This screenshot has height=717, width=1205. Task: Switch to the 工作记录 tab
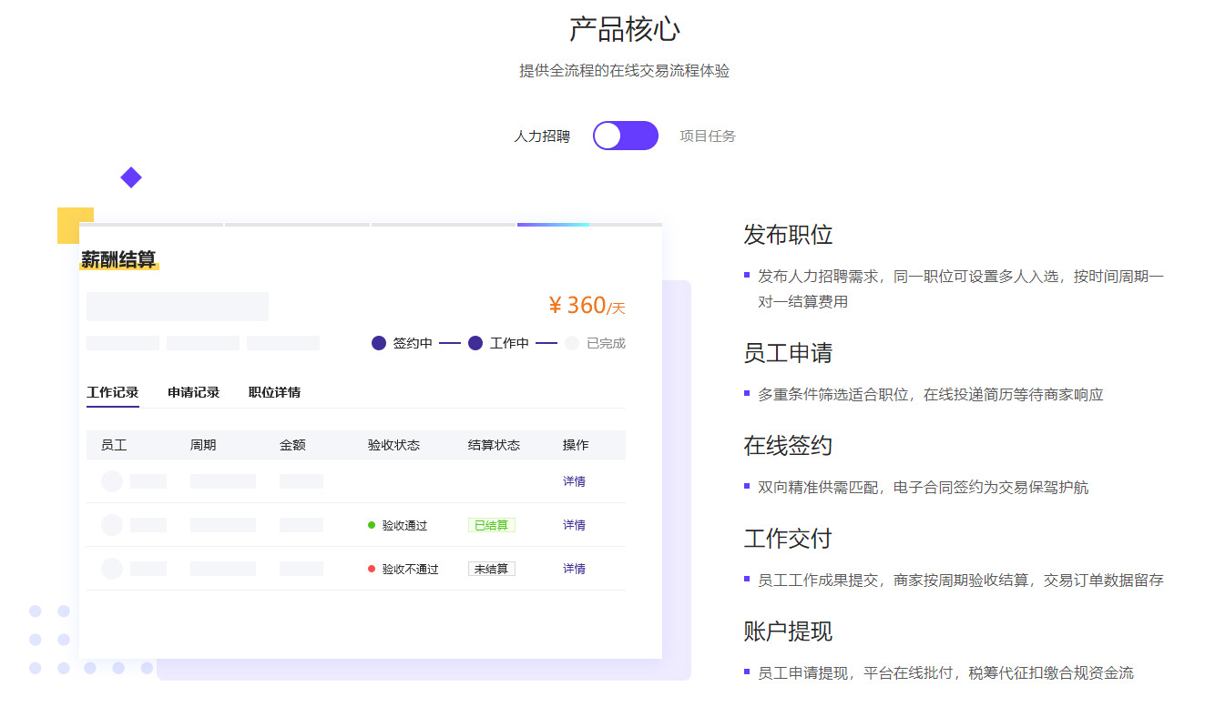tap(113, 392)
